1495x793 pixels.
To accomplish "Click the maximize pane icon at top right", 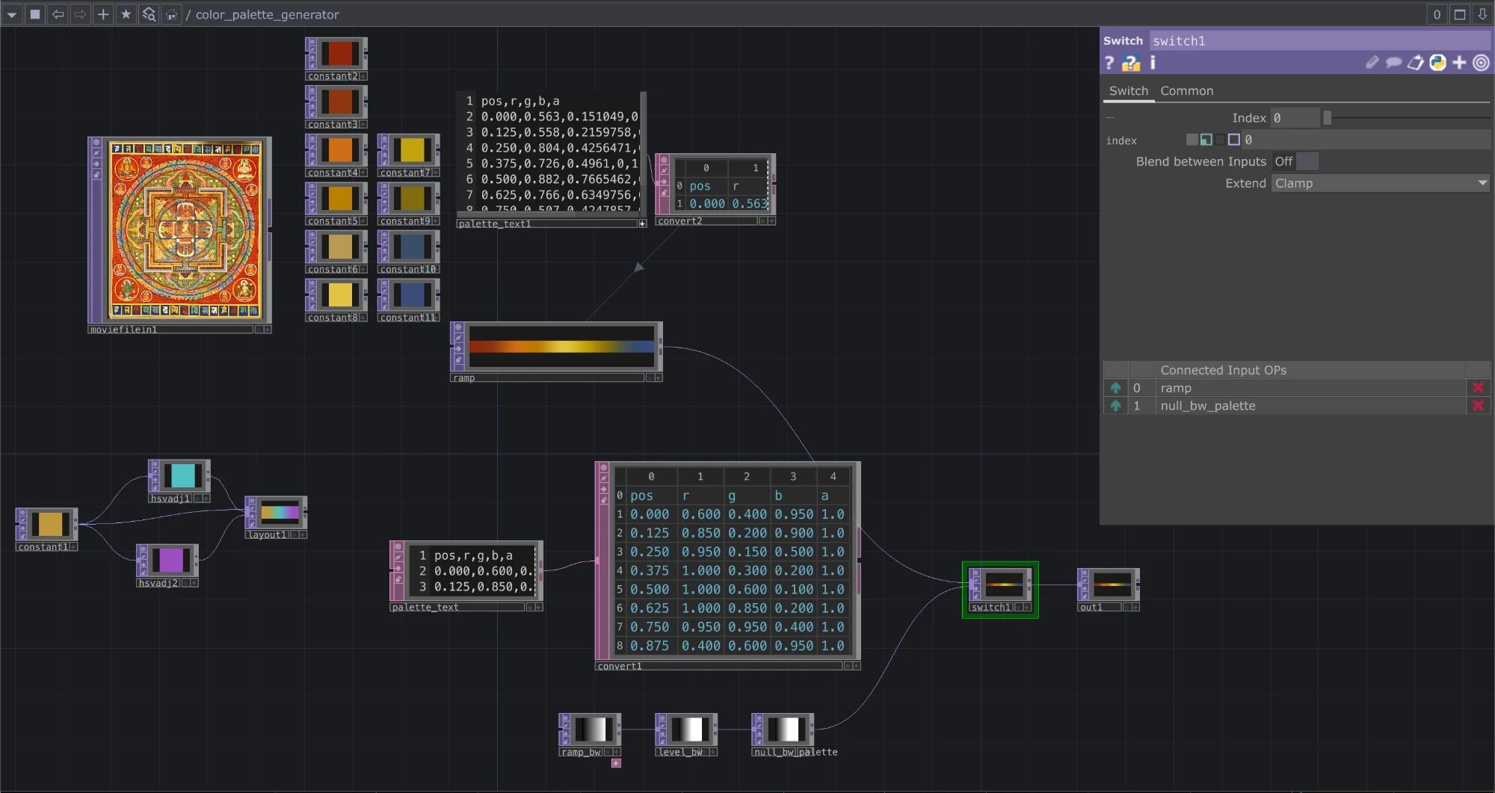I will [1459, 14].
